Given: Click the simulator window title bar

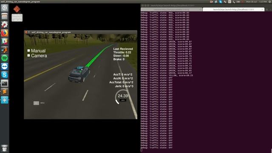Looking at the screenshot, I should click(80, 32).
